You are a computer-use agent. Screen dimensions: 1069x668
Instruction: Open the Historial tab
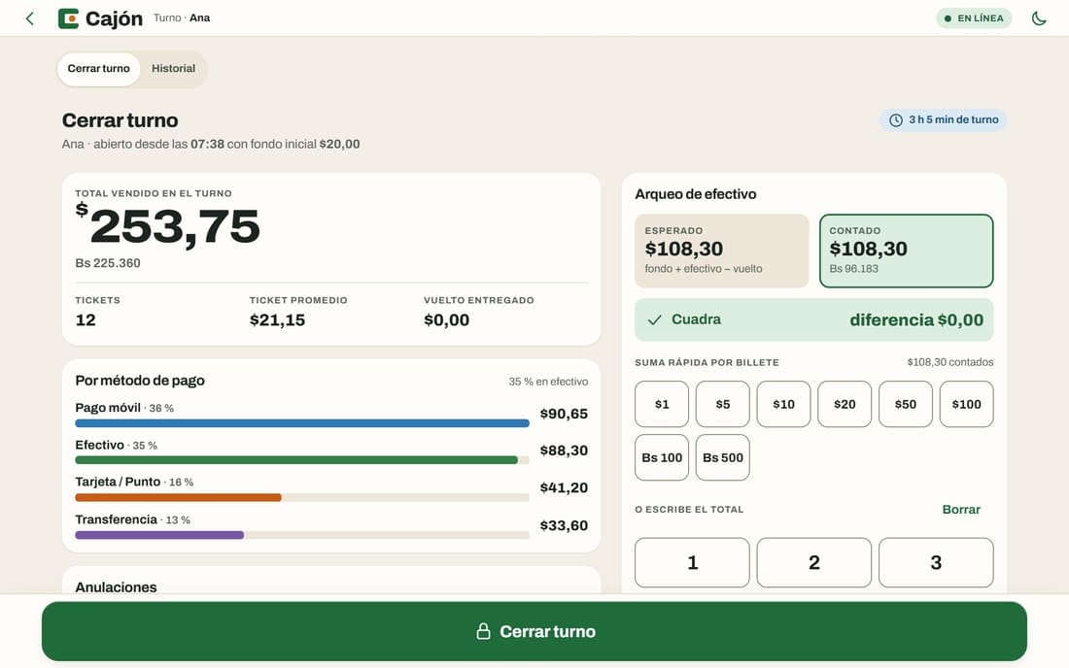tap(173, 69)
